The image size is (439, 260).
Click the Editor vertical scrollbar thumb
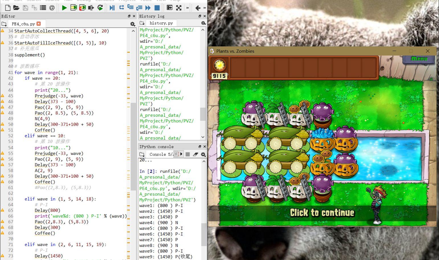(x=133, y=147)
